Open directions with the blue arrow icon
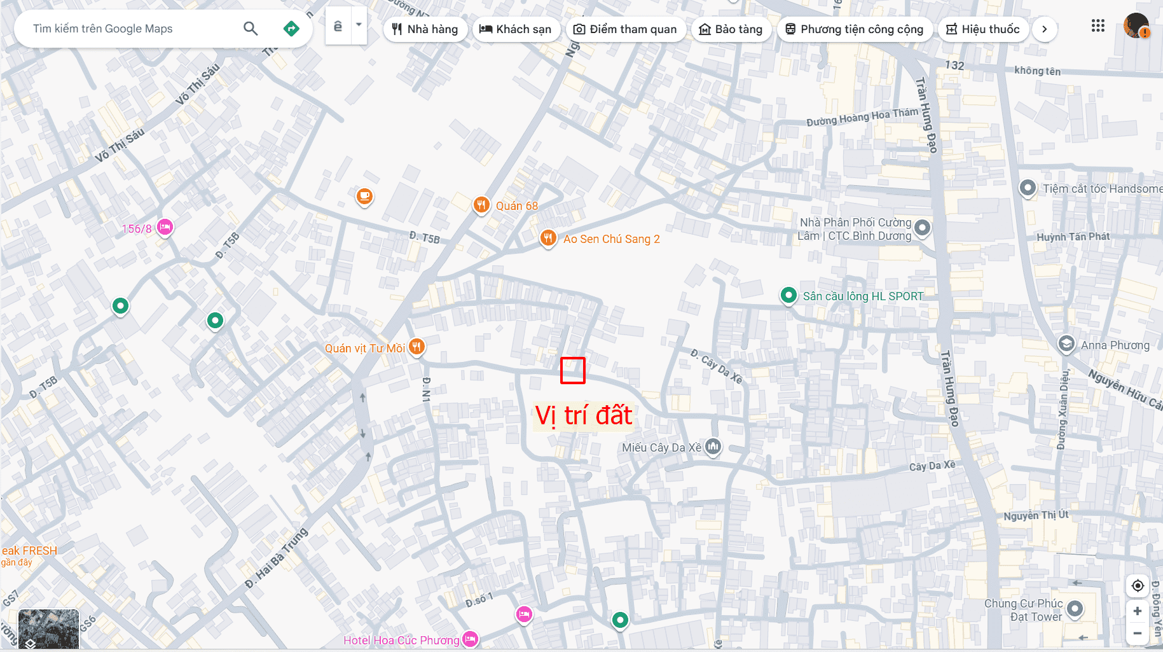The height and width of the screenshot is (652, 1163). click(291, 29)
